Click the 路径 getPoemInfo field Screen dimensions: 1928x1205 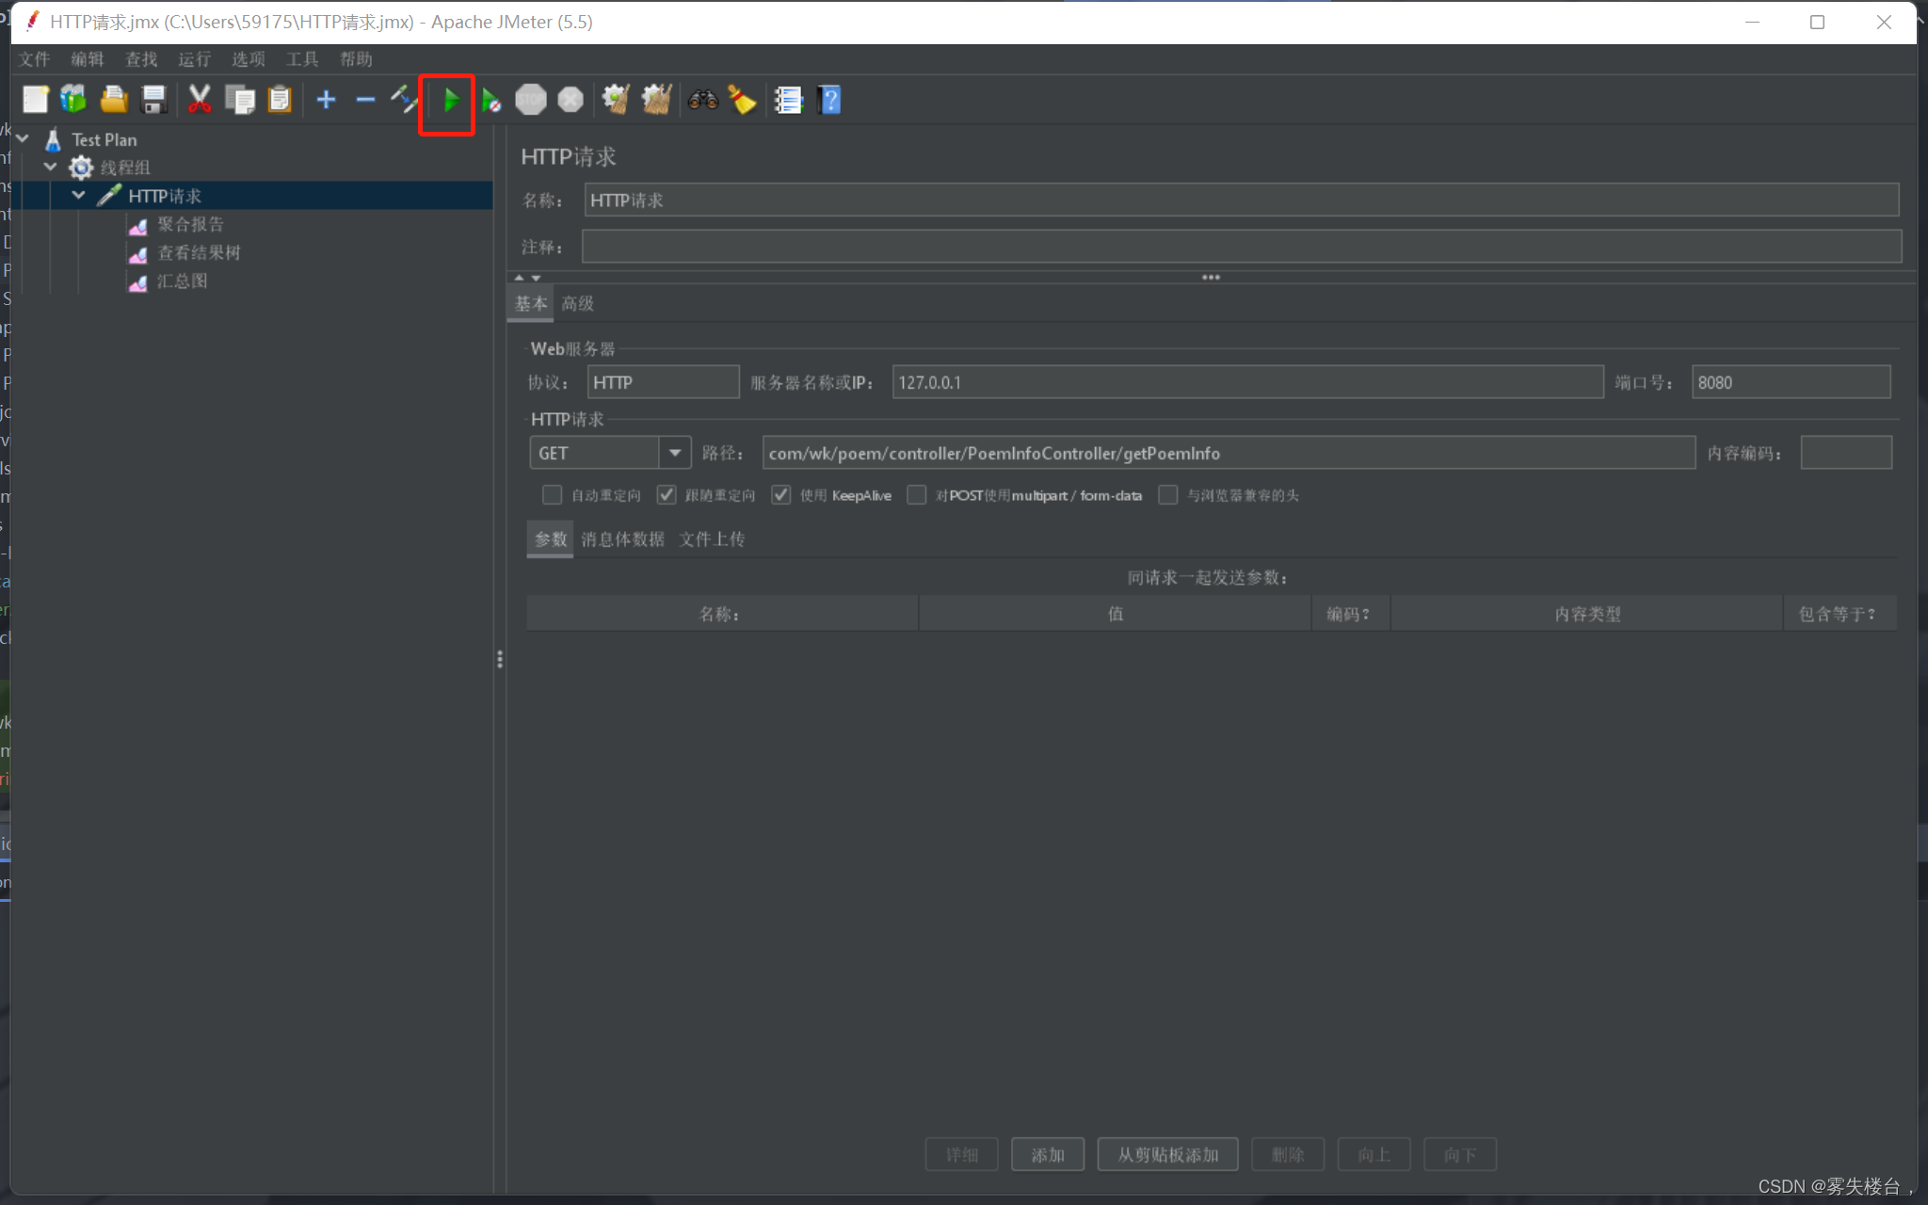pos(1229,453)
